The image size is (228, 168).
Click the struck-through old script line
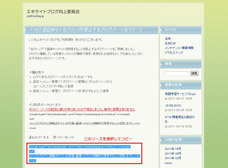coord(80,114)
